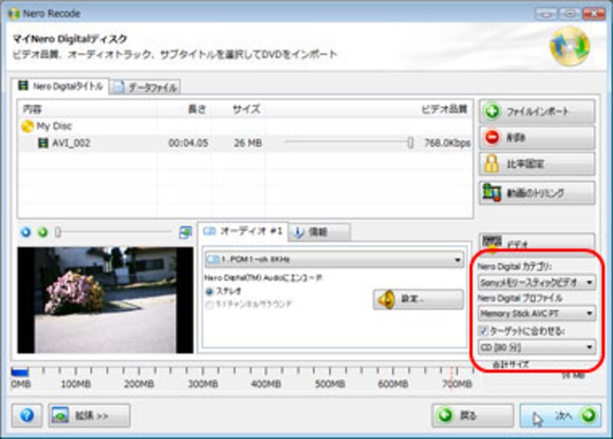Click the movie trimming filmstrip icon
This screenshot has width=613, height=439.
tap(493, 193)
